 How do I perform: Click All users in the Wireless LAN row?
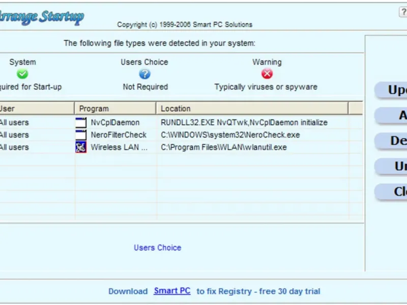point(14,147)
